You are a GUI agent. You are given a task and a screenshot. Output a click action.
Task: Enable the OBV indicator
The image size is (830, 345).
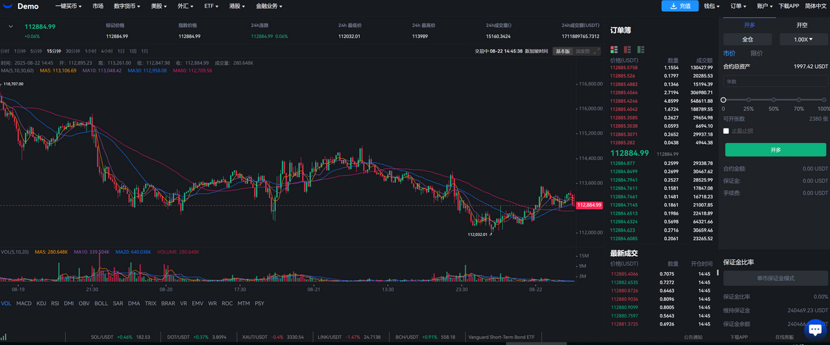(x=84, y=303)
